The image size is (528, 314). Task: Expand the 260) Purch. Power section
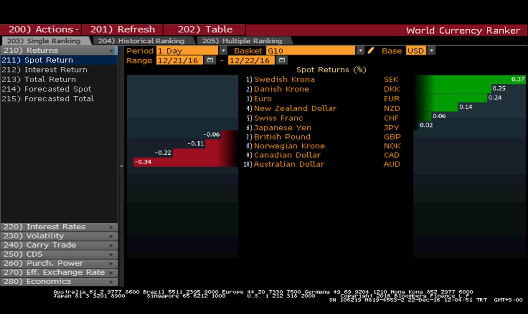tap(59, 263)
